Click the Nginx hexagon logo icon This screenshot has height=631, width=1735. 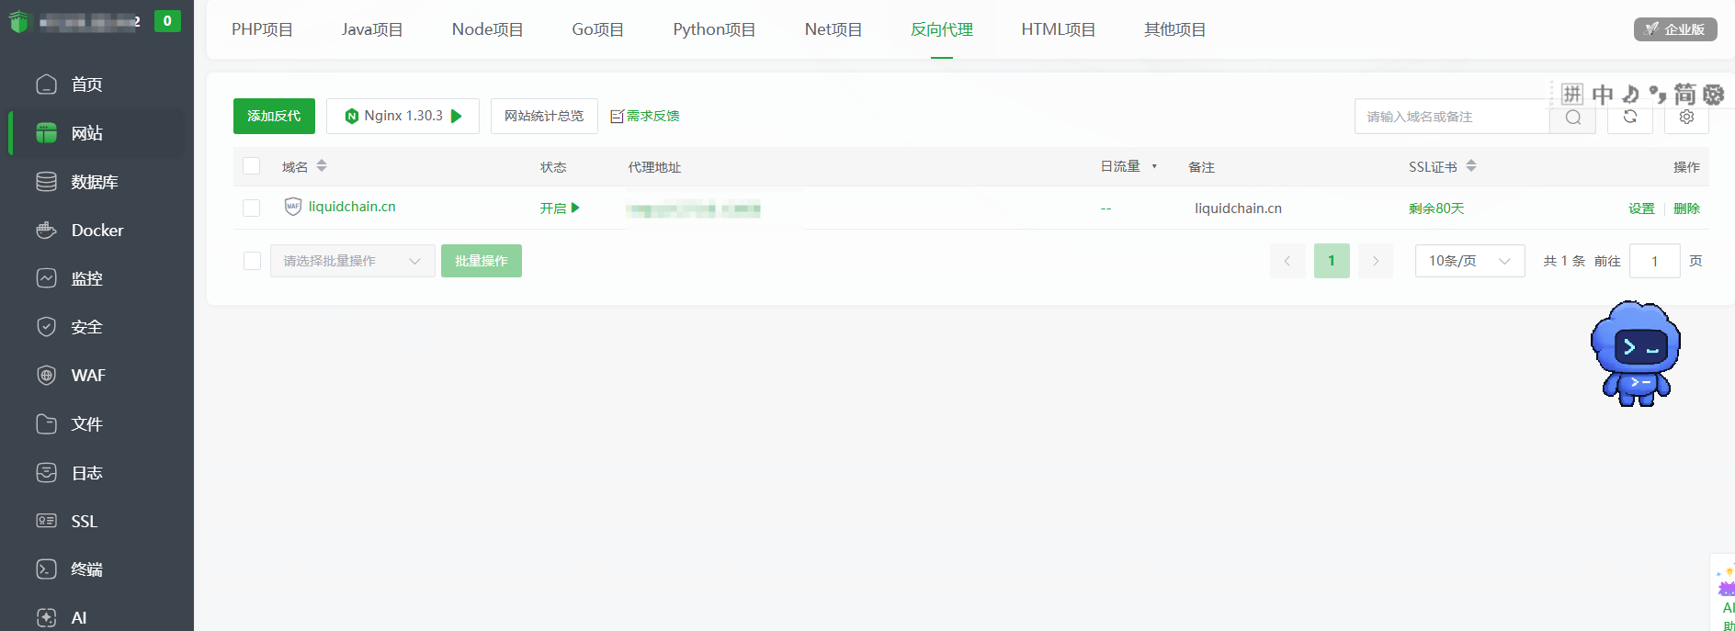coord(351,116)
